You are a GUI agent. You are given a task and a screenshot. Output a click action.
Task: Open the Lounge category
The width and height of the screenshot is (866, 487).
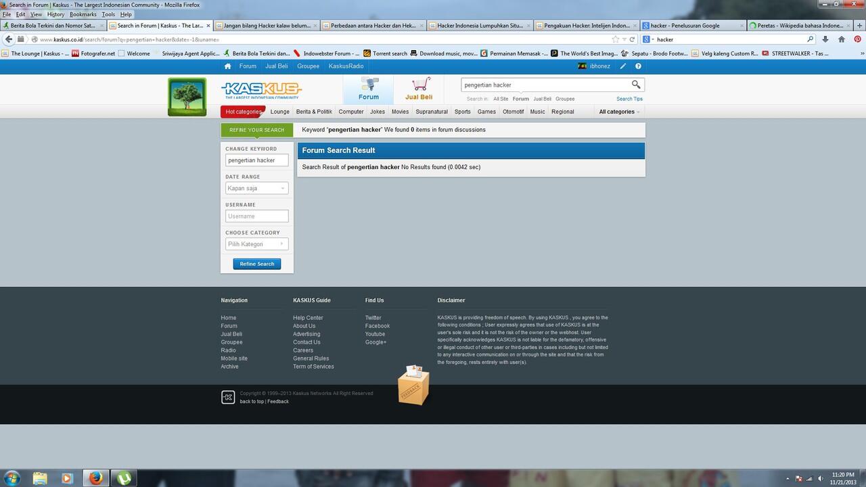pos(279,112)
